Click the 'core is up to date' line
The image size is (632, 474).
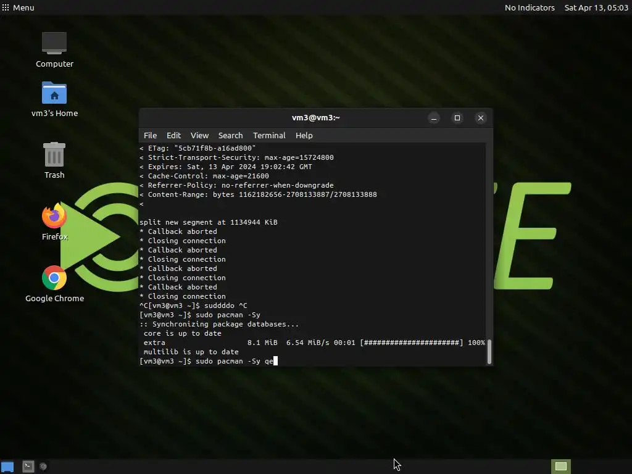182,333
